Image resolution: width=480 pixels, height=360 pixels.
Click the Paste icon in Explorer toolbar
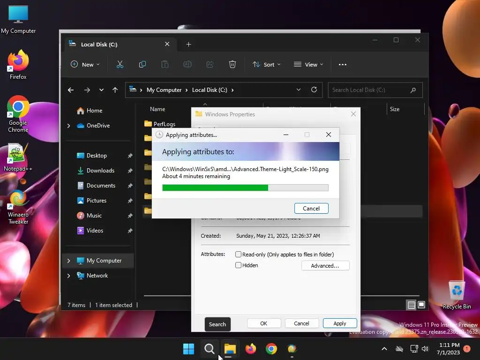coord(165,65)
